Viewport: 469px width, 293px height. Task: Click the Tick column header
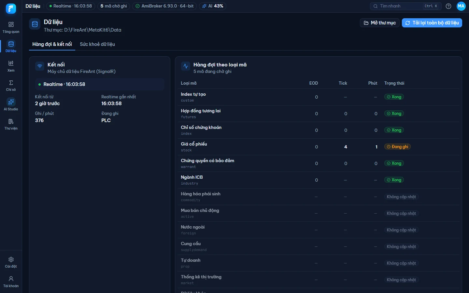[x=343, y=83]
